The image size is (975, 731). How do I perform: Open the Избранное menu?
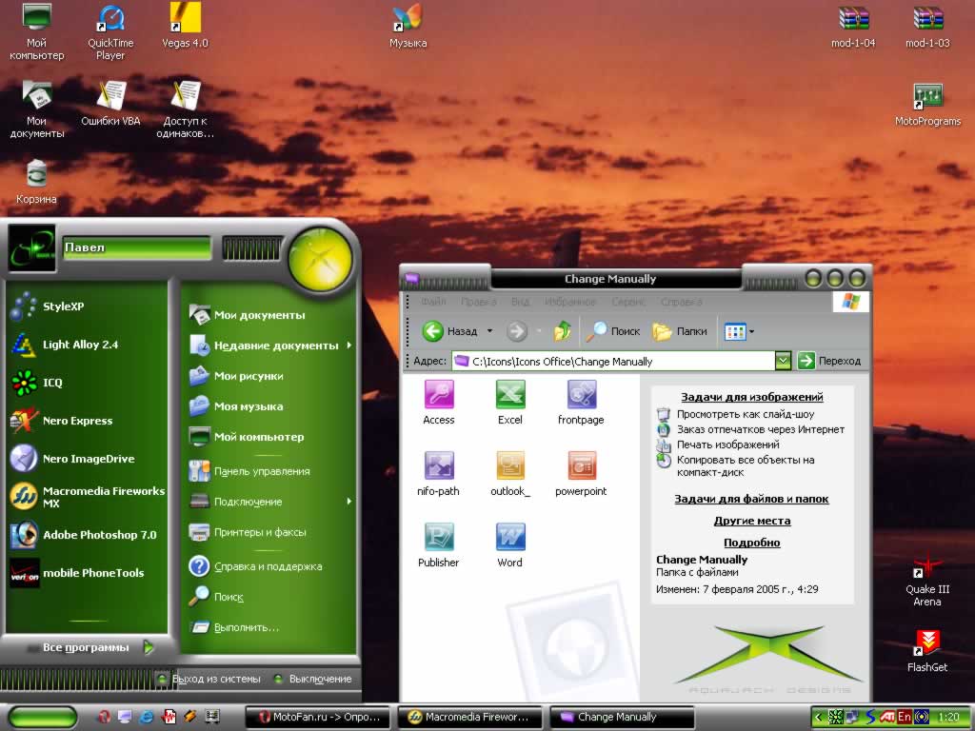click(570, 302)
